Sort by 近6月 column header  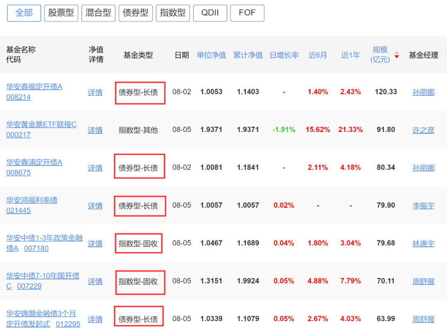317,55
